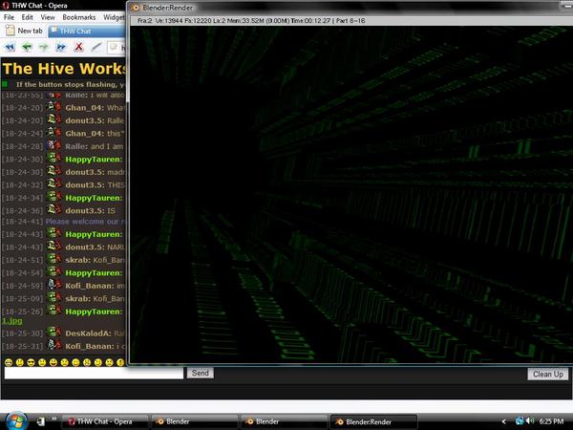This screenshot has width=573, height=430.
Task: Click username 'donut3.5' in the THIS message
Action: click(85, 184)
